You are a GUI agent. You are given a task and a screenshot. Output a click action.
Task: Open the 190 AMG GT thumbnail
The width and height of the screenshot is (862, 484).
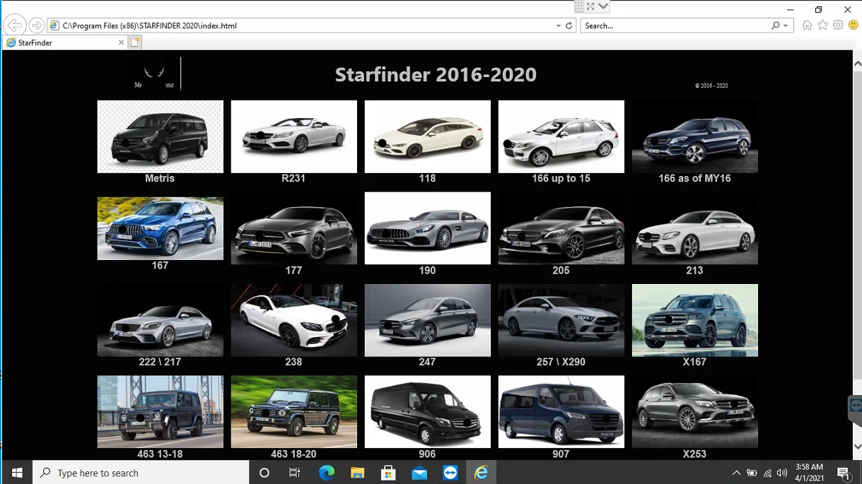pos(427,228)
